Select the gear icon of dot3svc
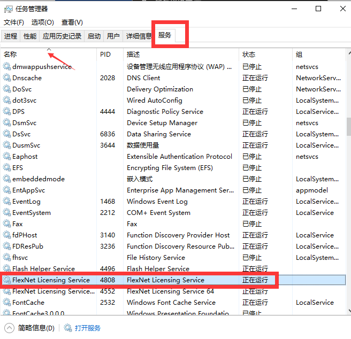Viewport: 351px width, 339px height. pos(7,100)
